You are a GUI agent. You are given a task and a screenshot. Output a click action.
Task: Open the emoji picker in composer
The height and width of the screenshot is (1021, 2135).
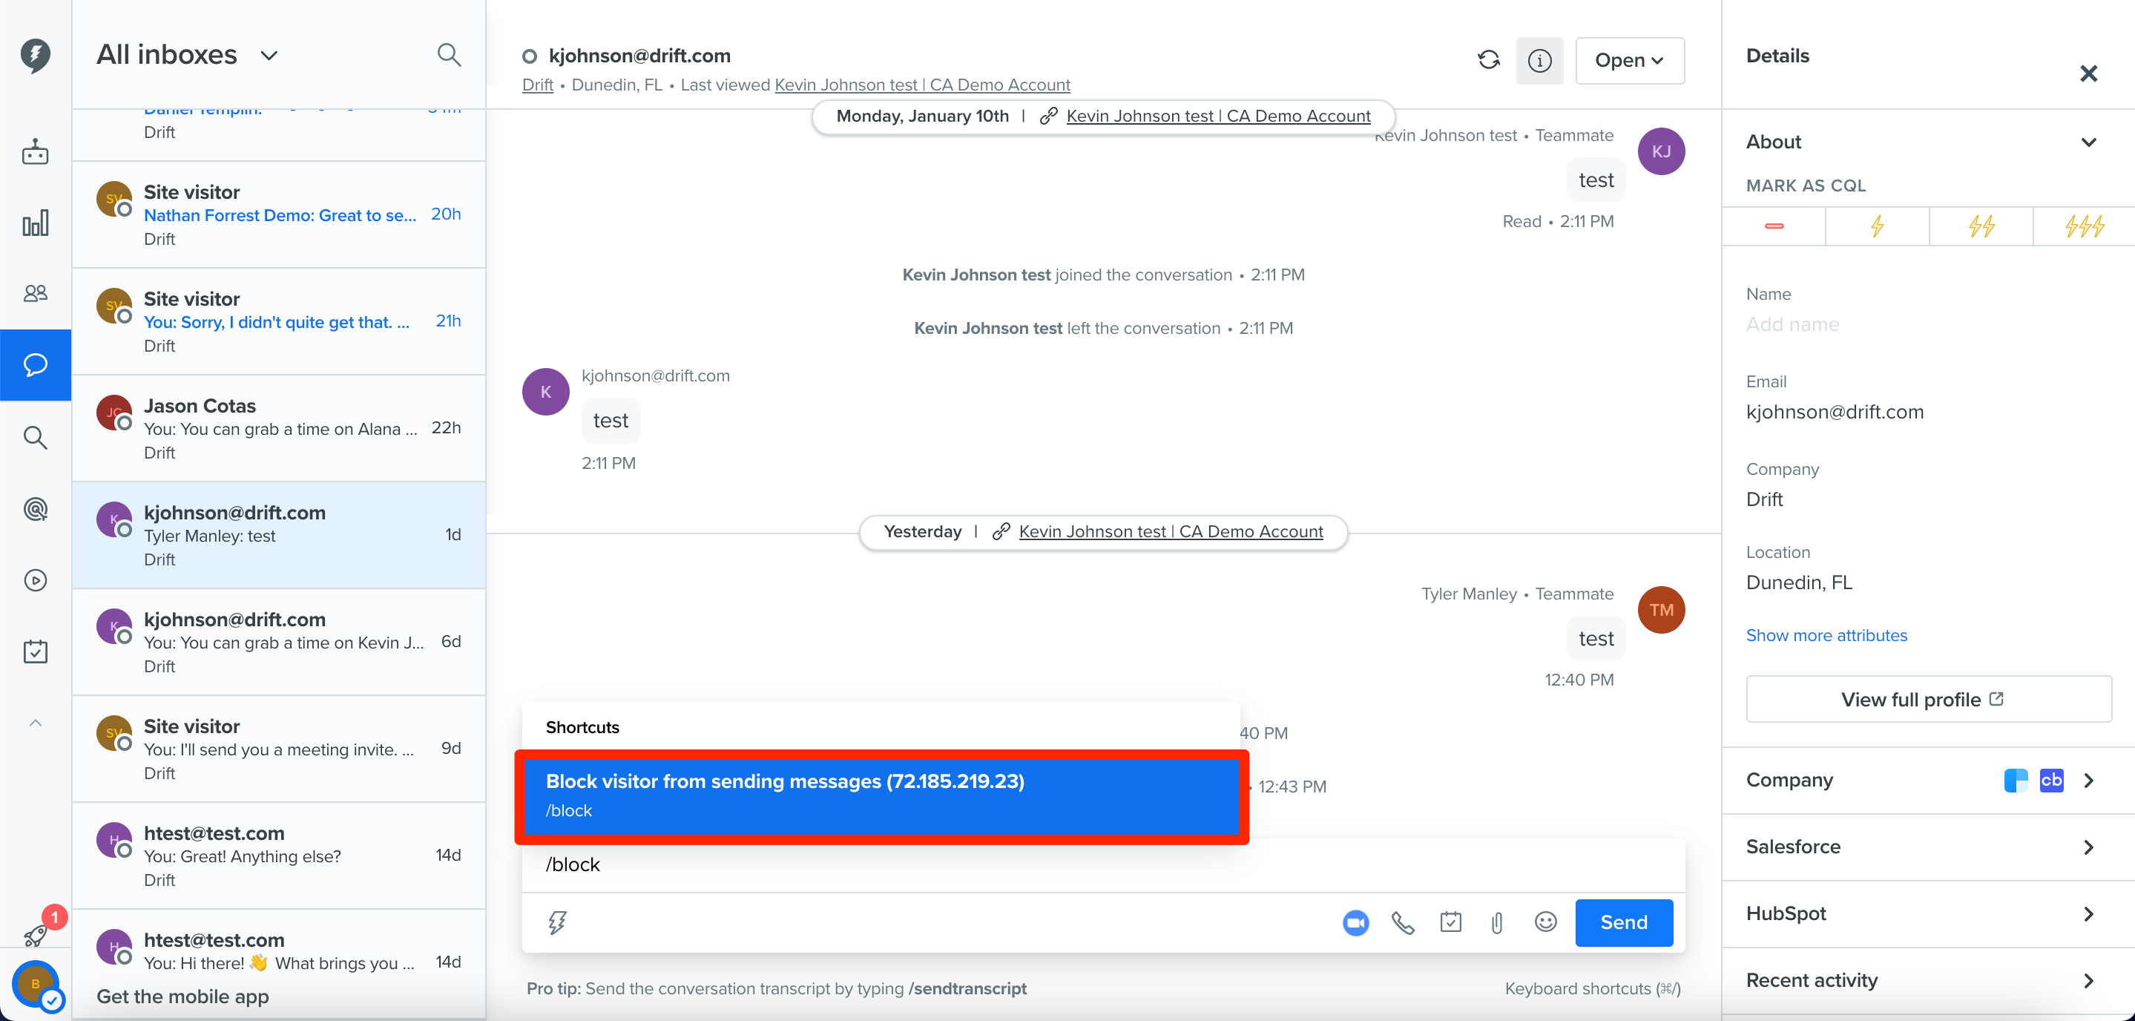[1545, 922]
